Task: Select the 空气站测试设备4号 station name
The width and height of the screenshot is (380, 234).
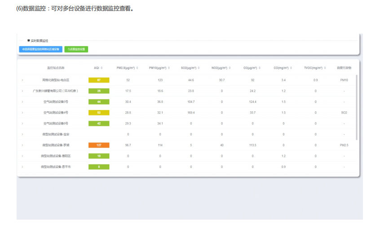Action: tap(56, 113)
